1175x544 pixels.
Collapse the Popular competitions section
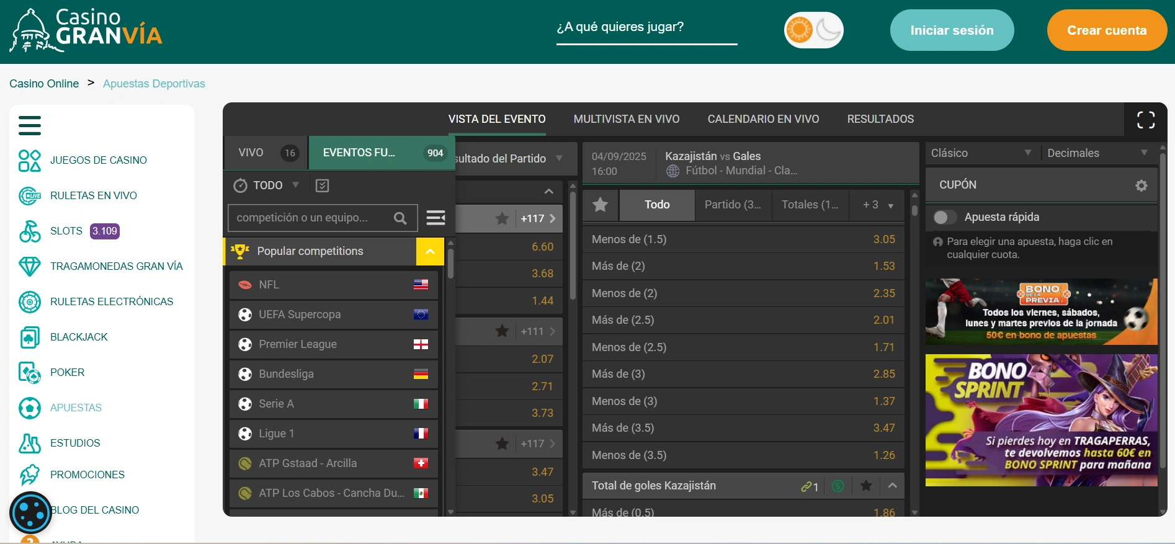click(430, 251)
